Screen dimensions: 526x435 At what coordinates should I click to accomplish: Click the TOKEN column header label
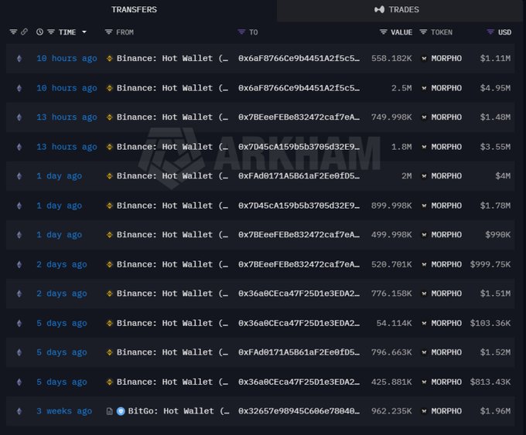pyautogui.click(x=442, y=32)
